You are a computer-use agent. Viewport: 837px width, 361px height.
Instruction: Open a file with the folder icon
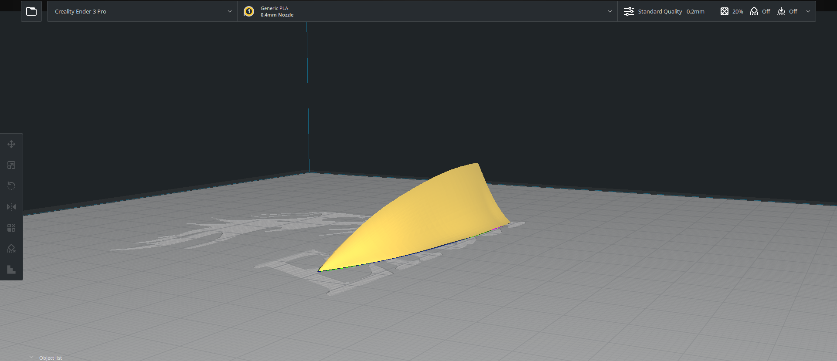[31, 11]
